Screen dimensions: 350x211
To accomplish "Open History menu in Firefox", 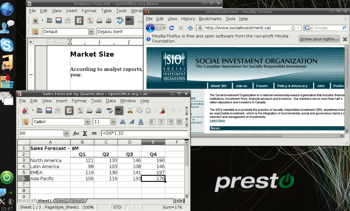I will 188,19.
